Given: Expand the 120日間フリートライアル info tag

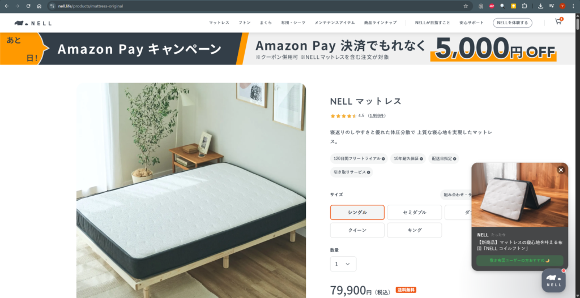Looking at the screenshot, I should [359, 158].
